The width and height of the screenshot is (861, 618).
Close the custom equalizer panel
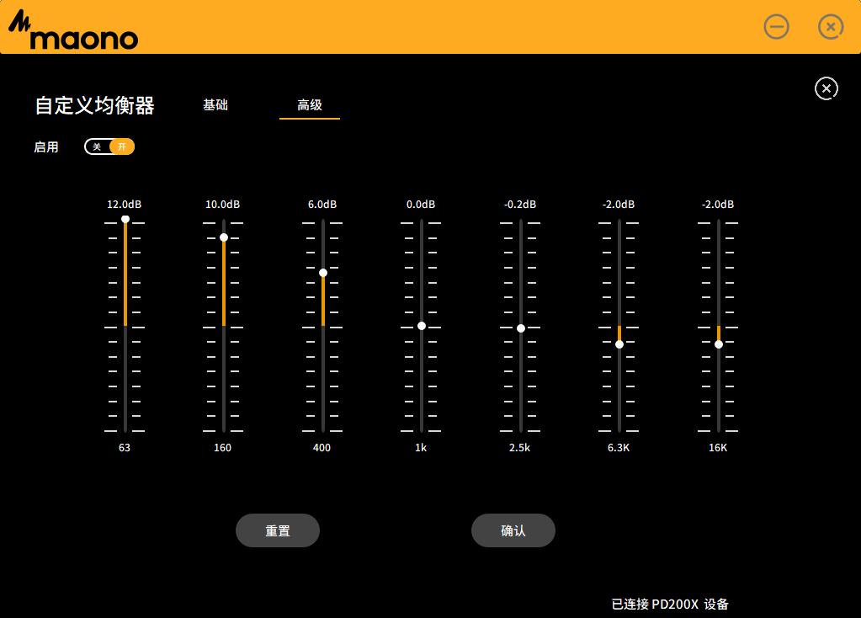click(x=826, y=88)
